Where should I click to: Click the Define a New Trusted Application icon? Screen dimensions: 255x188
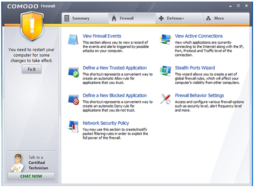(x=73, y=72)
